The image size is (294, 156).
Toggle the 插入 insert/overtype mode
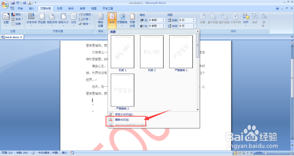[x=64, y=153]
